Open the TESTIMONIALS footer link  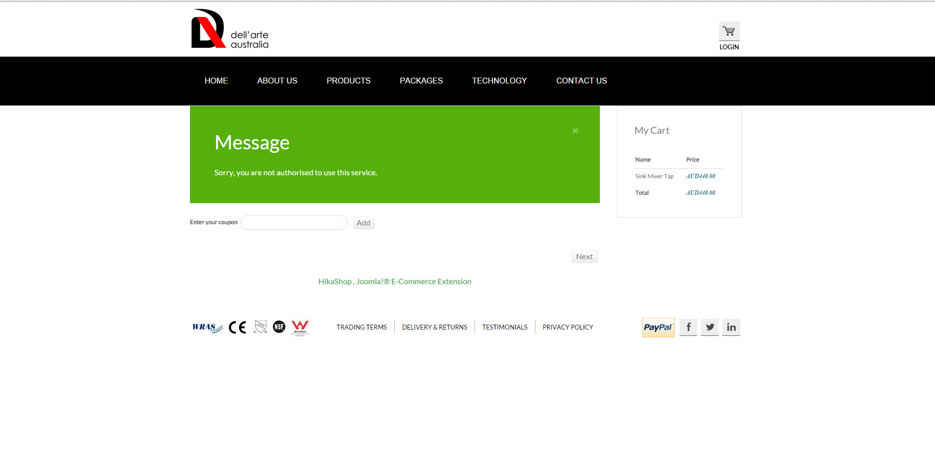tap(505, 328)
